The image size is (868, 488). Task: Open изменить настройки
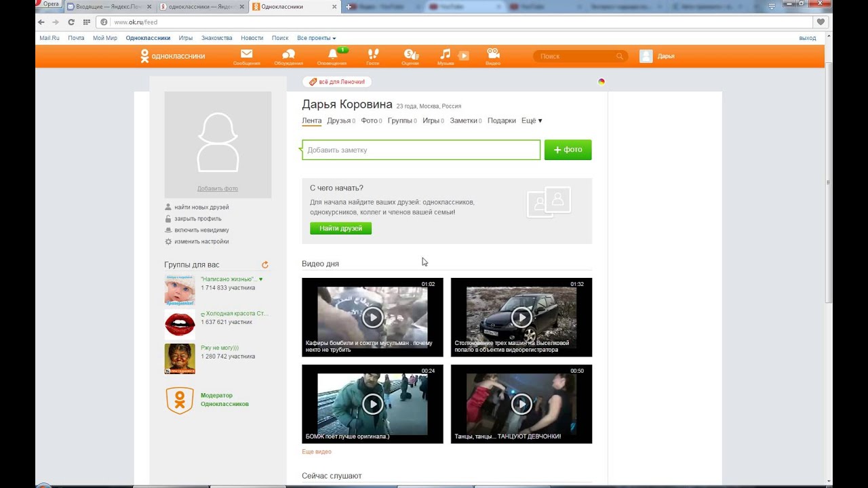pos(201,242)
